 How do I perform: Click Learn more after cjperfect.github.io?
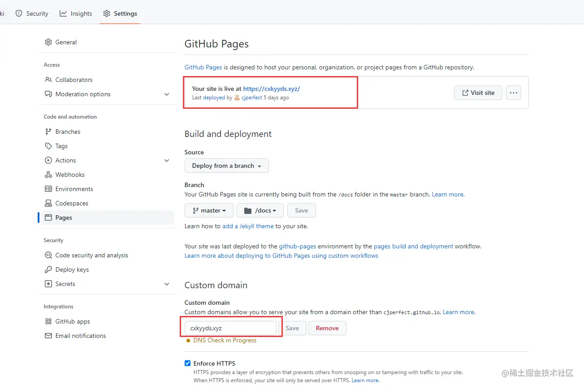[x=459, y=312]
